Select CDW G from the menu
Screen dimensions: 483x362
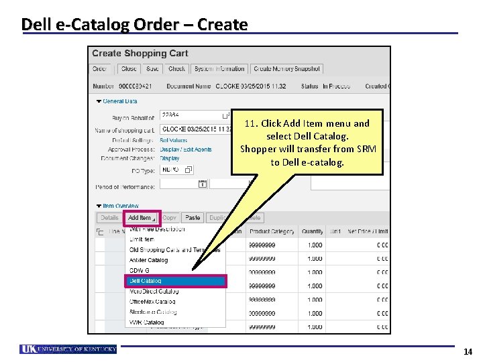[x=140, y=270]
